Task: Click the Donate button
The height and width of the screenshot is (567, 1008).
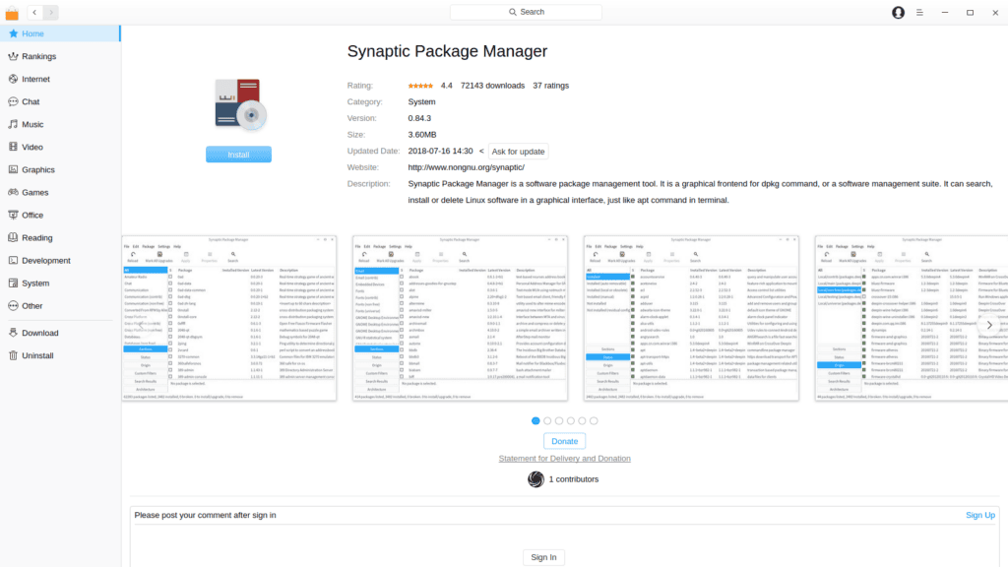Action: [564, 441]
